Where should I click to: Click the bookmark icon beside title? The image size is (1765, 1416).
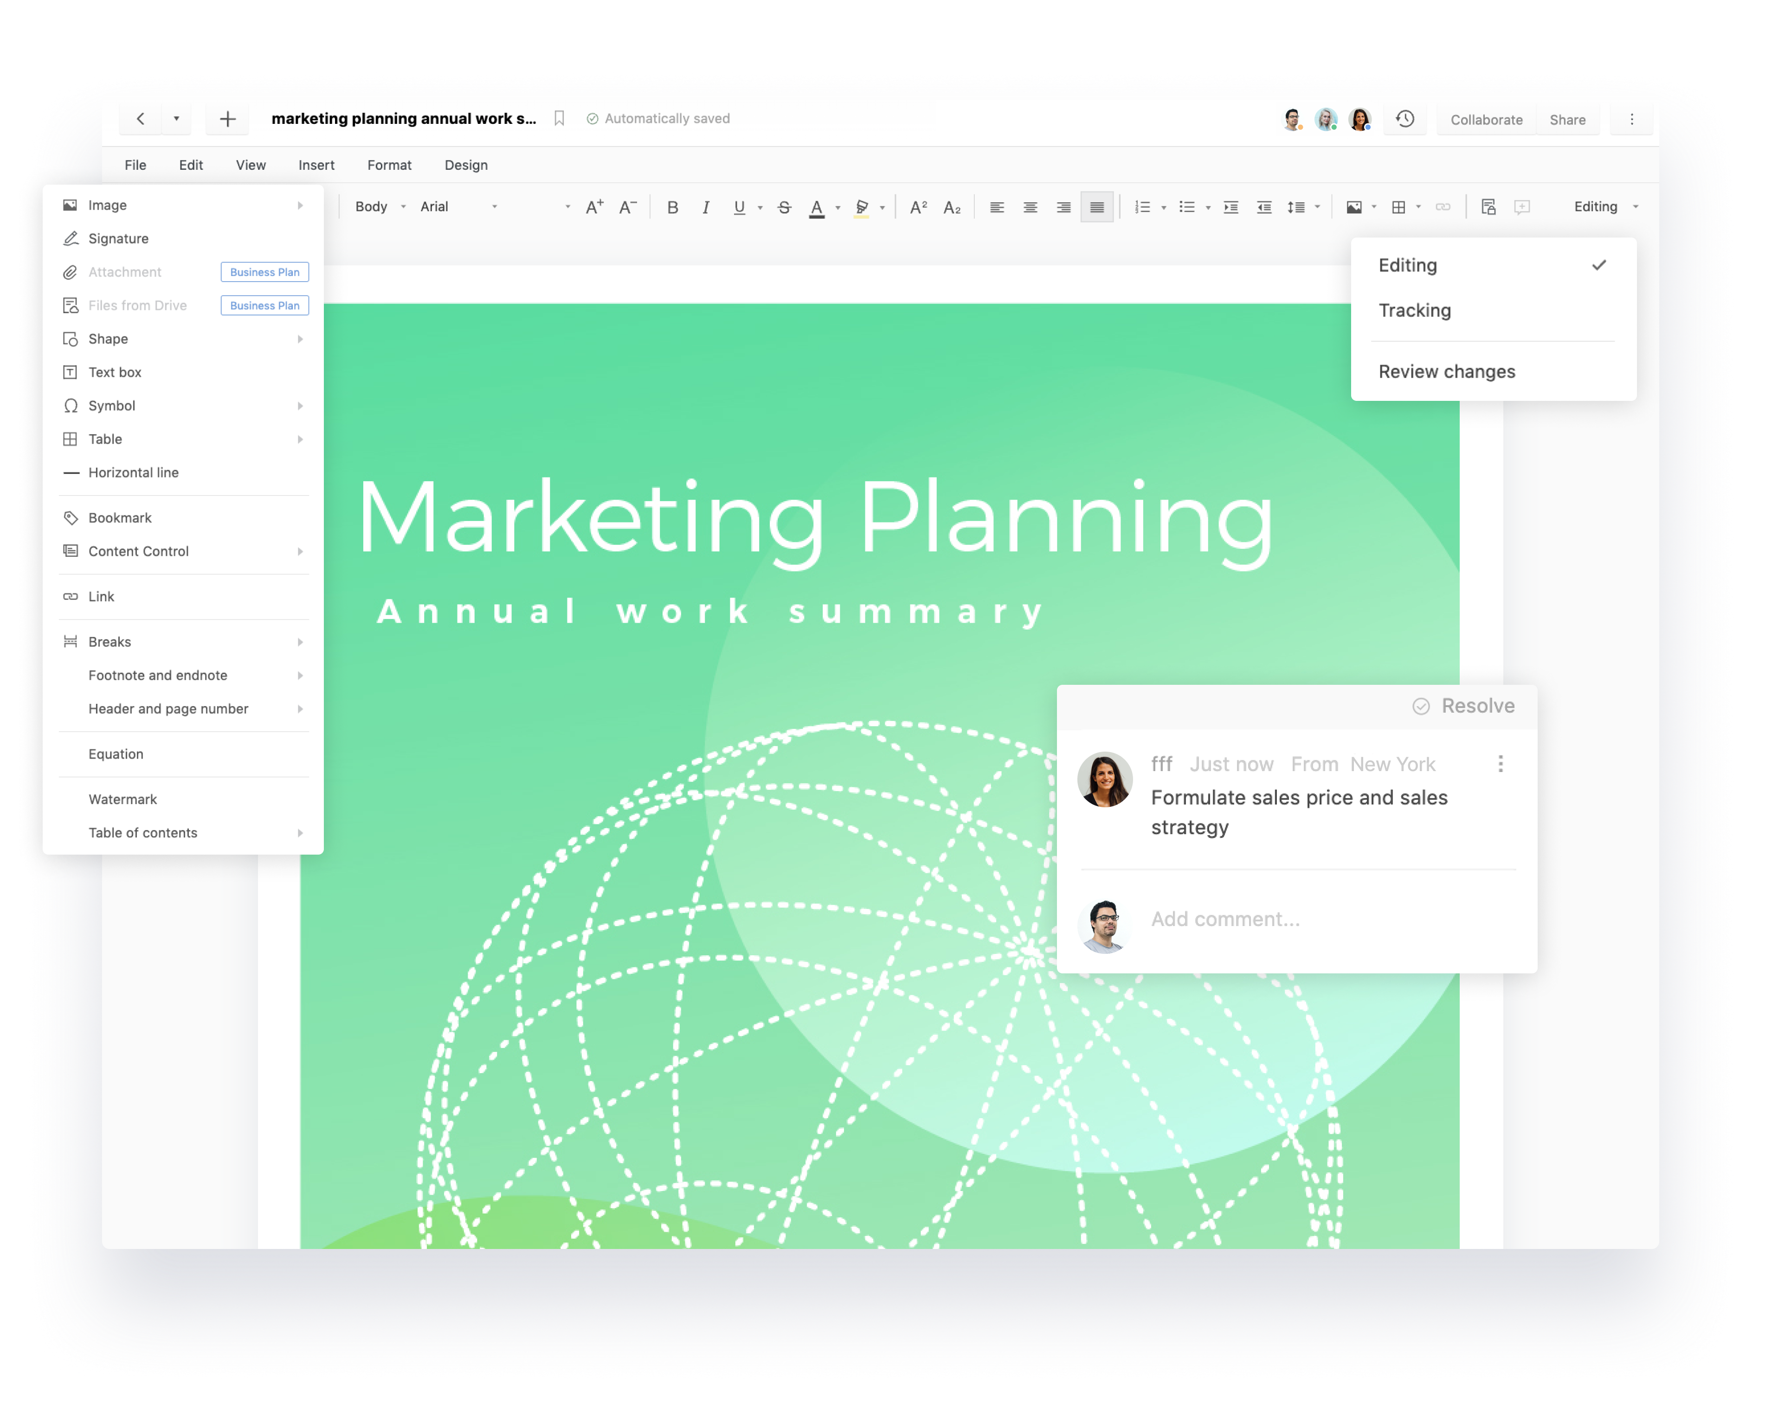click(559, 119)
